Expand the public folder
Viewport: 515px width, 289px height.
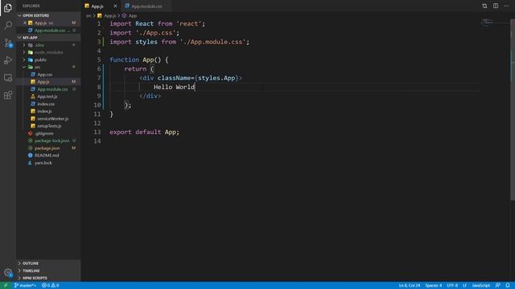coord(48,59)
